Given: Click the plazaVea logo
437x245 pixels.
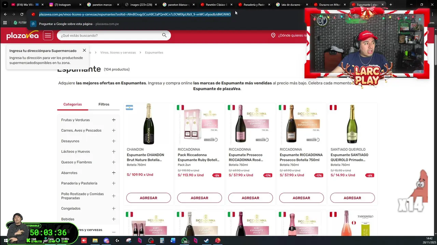Looking at the screenshot, I should [x=23, y=35].
